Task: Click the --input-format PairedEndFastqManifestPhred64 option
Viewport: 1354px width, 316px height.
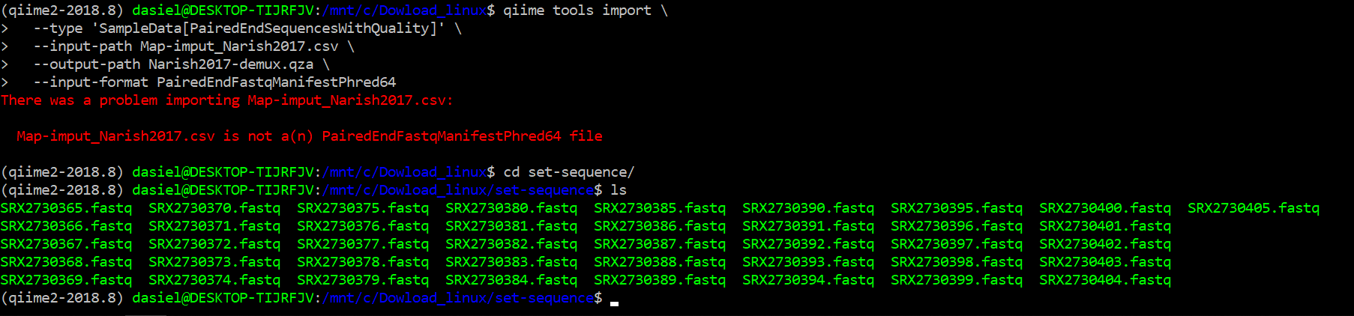Action: pyautogui.click(x=214, y=82)
